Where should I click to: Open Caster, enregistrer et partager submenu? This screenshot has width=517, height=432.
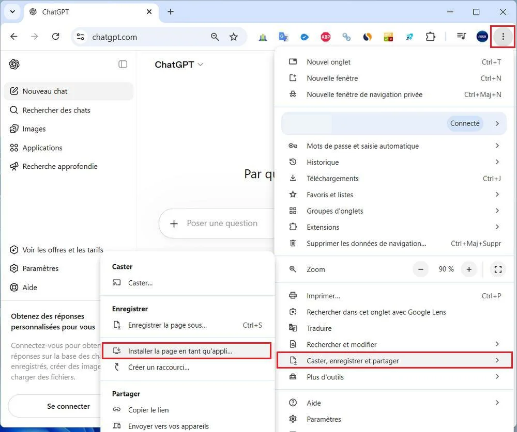[394, 361]
